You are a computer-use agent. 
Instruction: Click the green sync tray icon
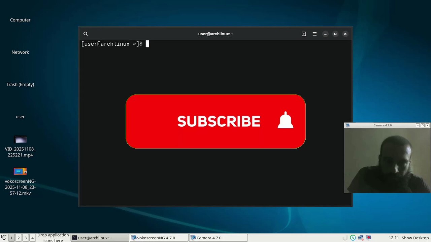(353, 238)
